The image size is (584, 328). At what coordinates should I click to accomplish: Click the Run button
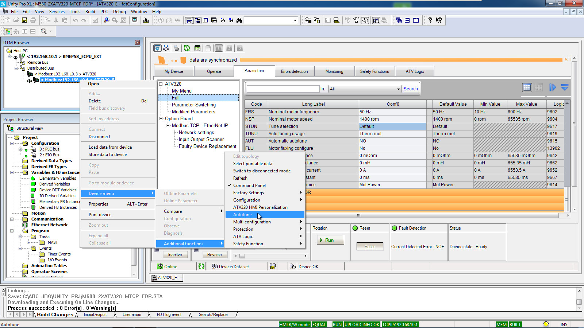coord(331,240)
